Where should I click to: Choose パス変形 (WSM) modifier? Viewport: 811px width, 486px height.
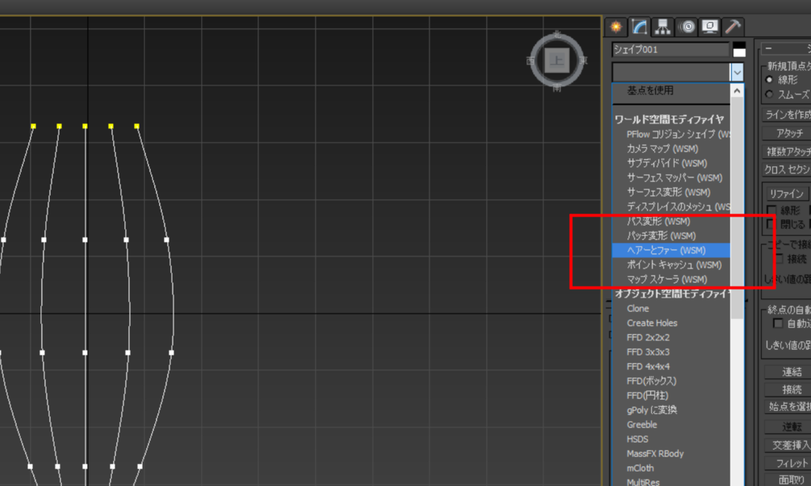click(672, 222)
